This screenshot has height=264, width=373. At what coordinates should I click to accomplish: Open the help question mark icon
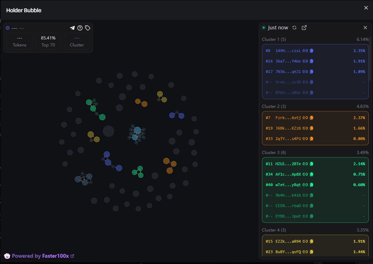coord(80,28)
